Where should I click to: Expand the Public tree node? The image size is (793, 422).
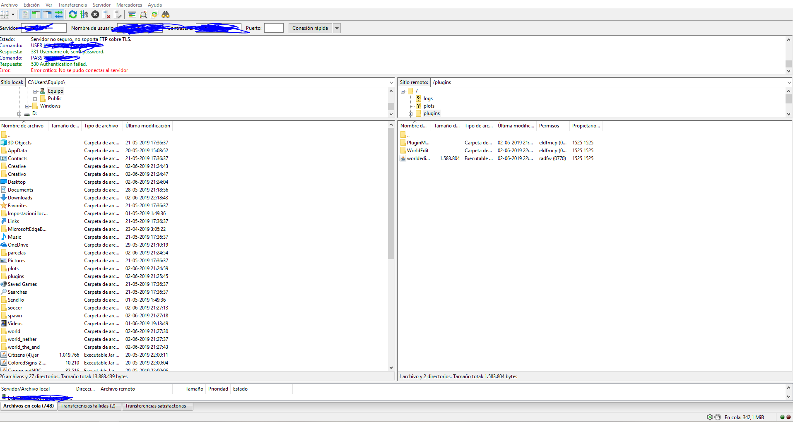pyautogui.click(x=35, y=99)
